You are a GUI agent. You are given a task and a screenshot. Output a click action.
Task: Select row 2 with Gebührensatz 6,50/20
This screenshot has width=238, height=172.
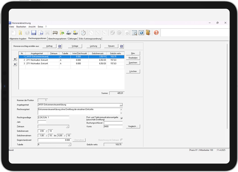click(x=71, y=60)
